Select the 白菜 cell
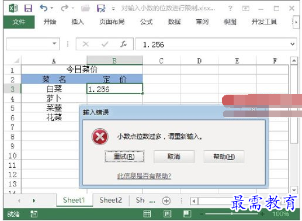302x221 pixels. click(x=54, y=89)
